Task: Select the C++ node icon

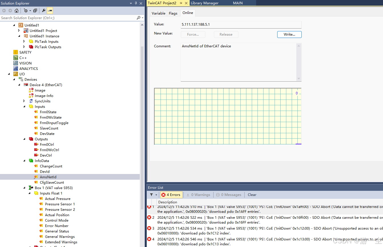Action: pos(15,58)
